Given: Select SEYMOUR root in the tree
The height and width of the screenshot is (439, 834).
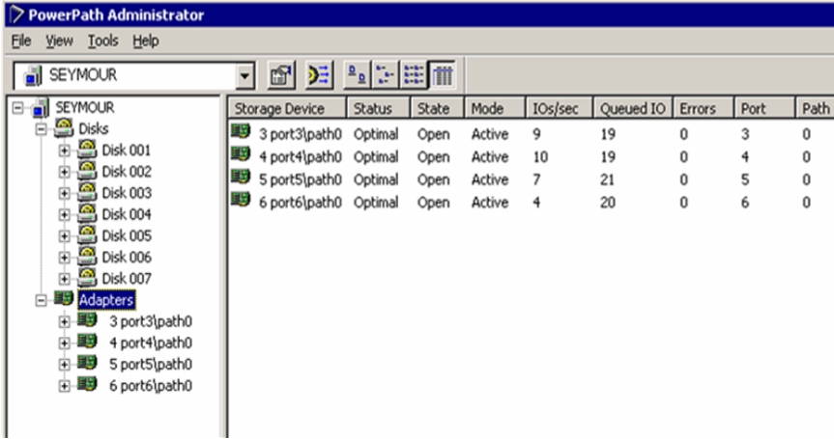Looking at the screenshot, I should 85,107.
